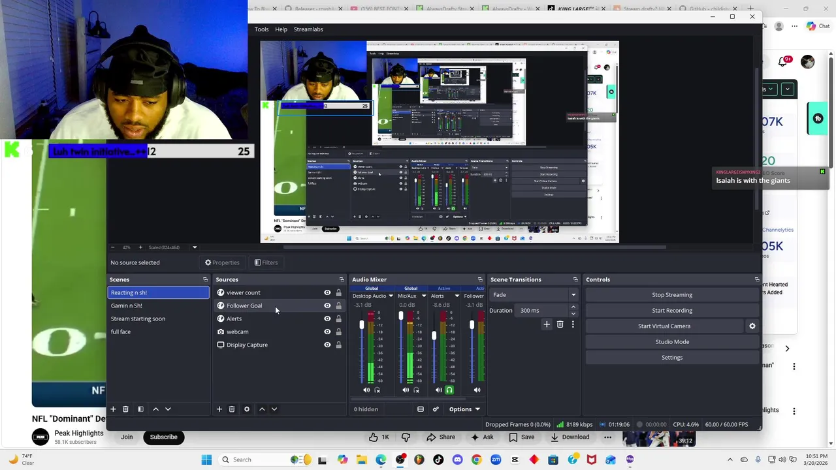Screen dimensions: 836x470
Task: Subscribe to Peak Highlights channel
Action: click(163, 437)
